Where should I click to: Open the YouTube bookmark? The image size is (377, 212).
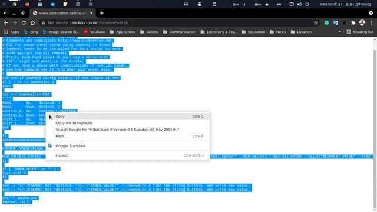94,32
